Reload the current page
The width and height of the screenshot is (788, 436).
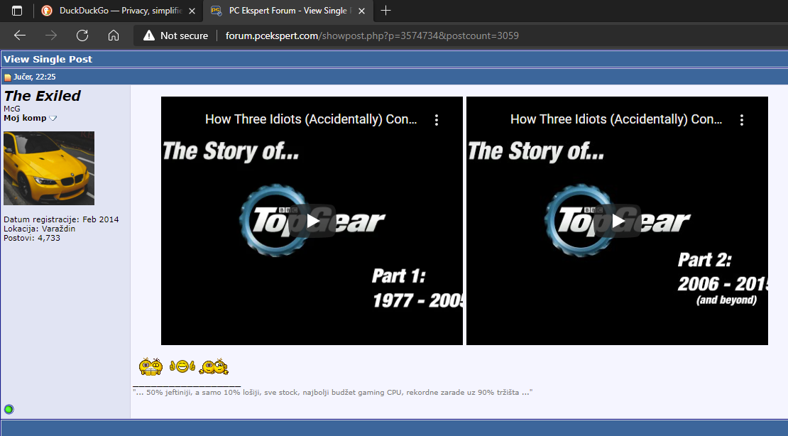pyautogui.click(x=82, y=36)
